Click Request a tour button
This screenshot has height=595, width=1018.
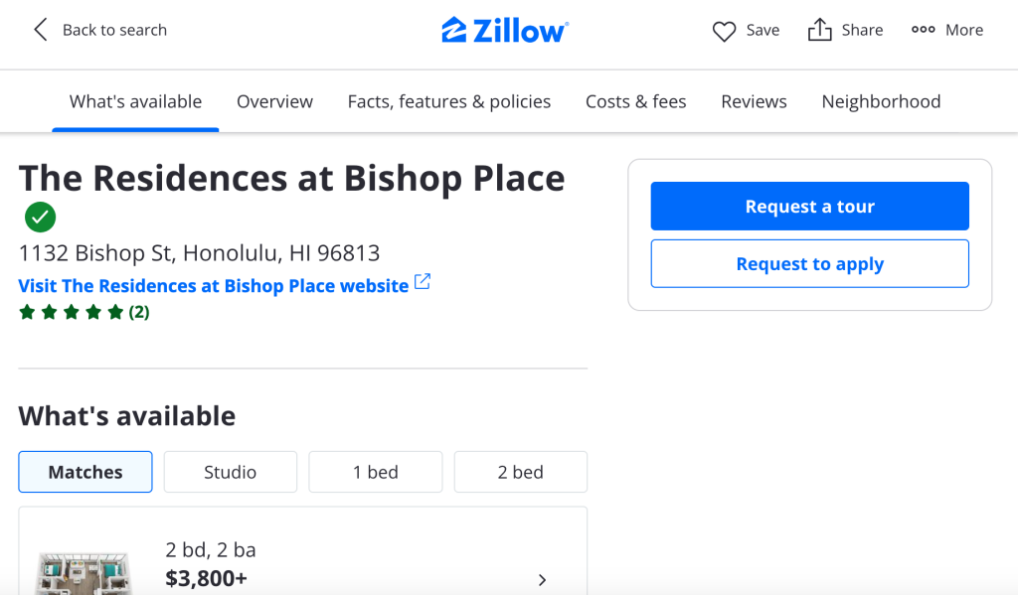[x=809, y=207]
